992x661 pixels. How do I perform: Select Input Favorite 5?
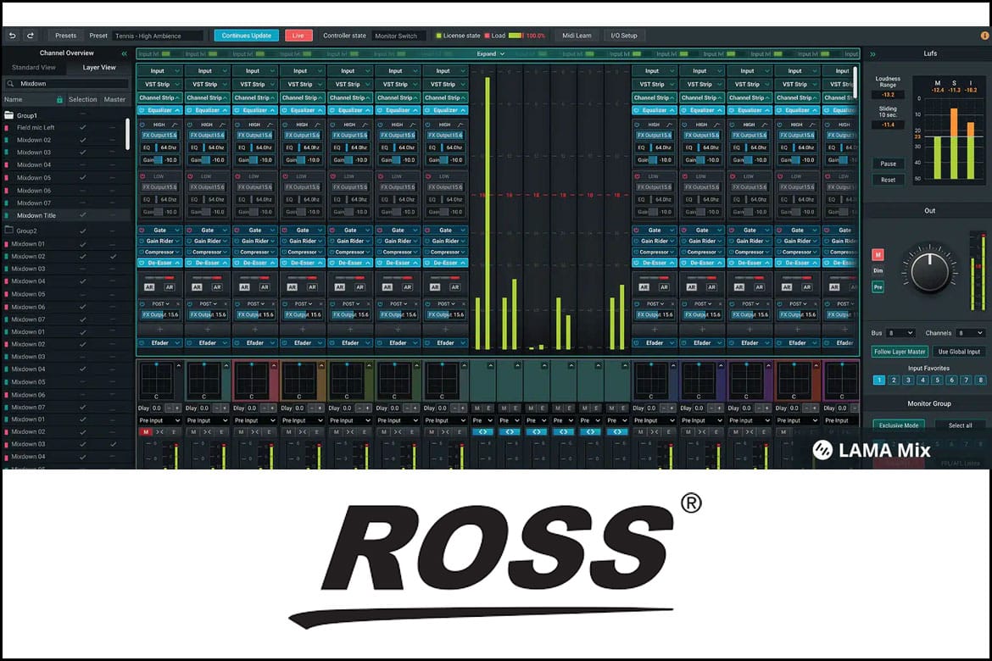pyautogui.click(x=937, y=380)
